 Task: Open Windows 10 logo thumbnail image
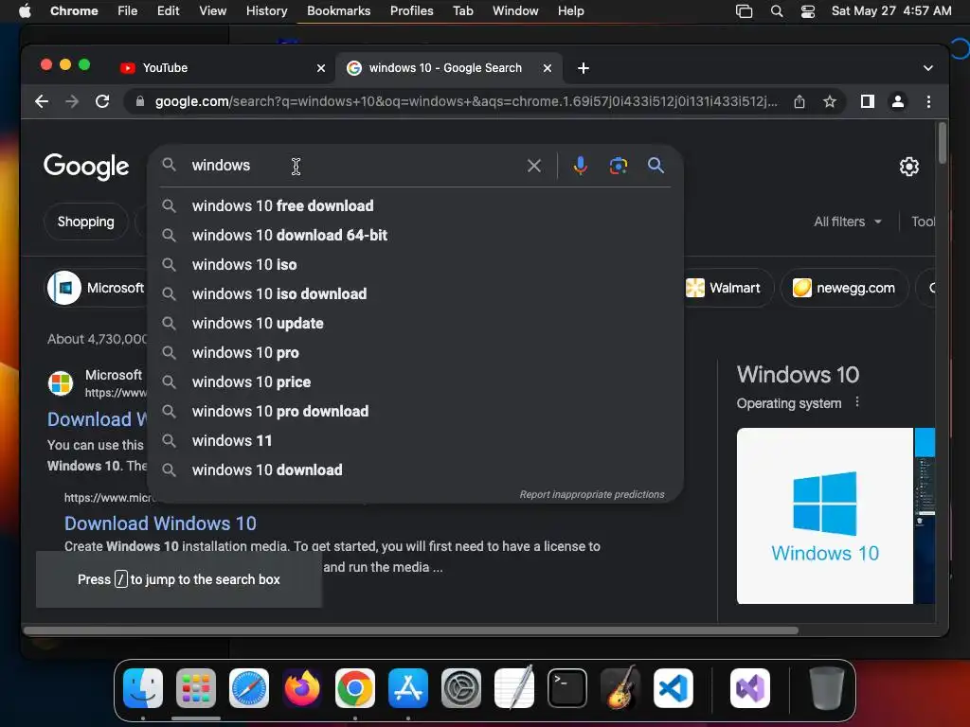coord(825,516)
